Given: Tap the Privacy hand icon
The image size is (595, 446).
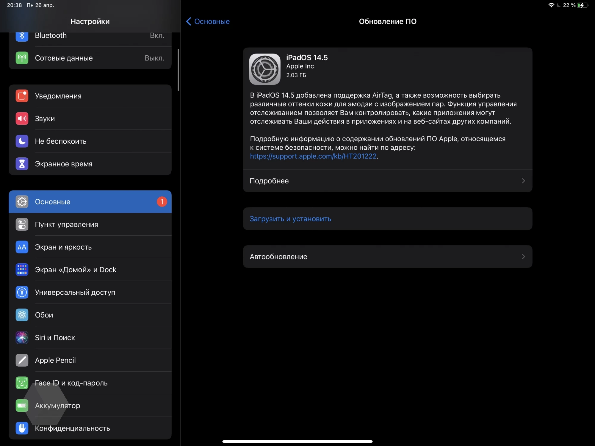Looking at the screenshot, I should (22, 428).
